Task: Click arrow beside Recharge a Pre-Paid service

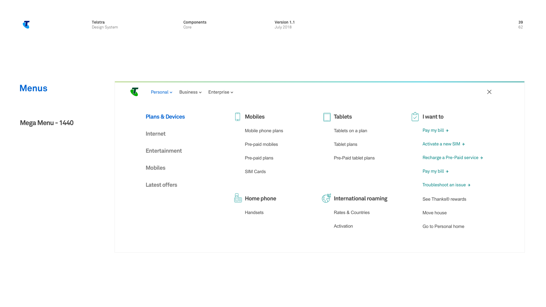Action: 481,158
